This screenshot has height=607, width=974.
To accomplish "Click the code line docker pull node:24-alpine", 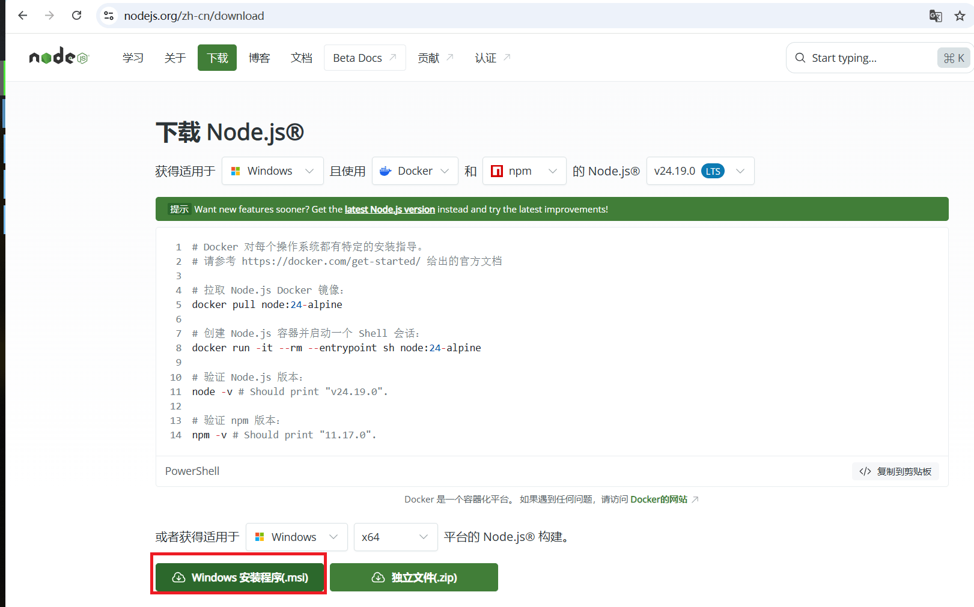I will pyautogui.click(x=267, y=304).
